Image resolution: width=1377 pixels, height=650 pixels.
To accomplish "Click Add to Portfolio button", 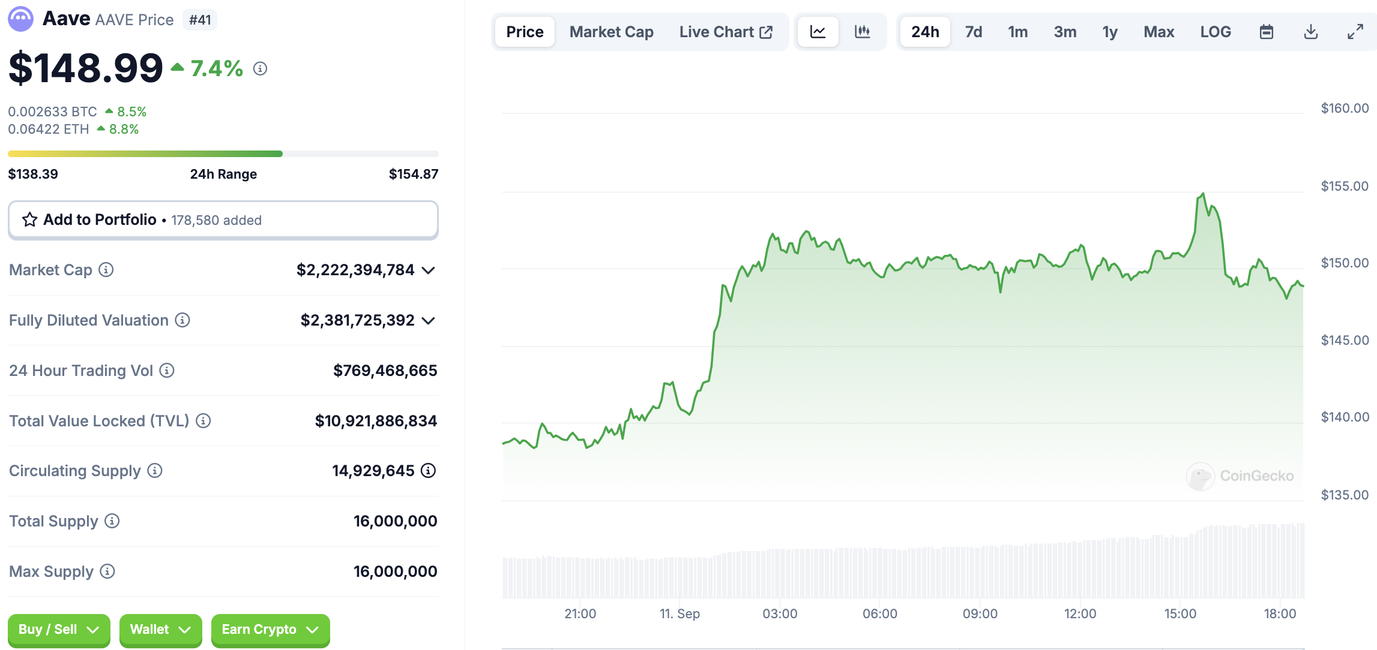I will (x=223, y=220).
